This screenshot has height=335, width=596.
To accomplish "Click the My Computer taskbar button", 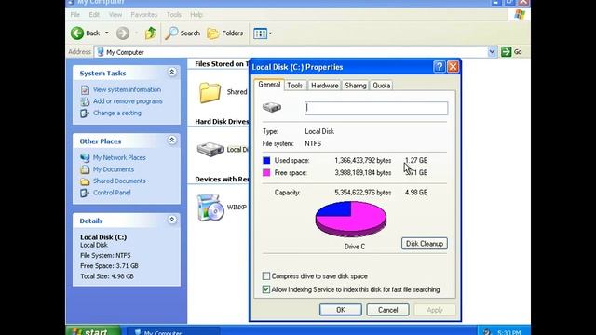I will 173,331.
